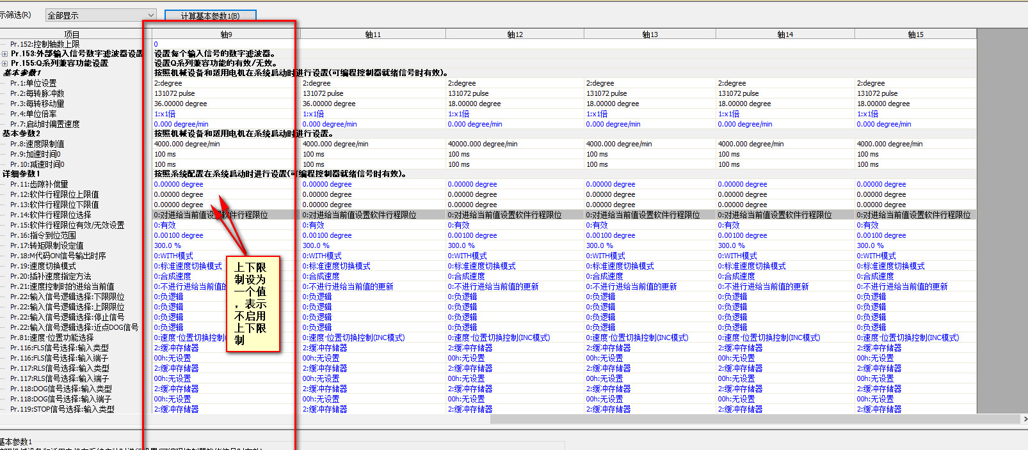This screenshot has height=450, width=1028.
Task: Select the 轴9 column header
Action: [x=225, y=35]
